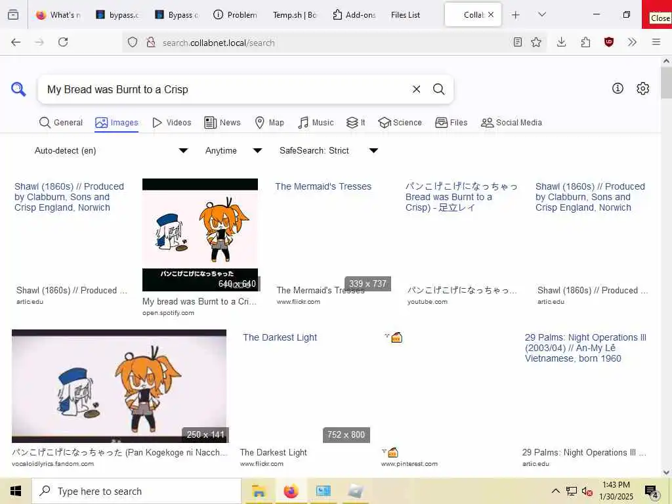672x504 pixels.
Task: Switch to Music search category
Action: tap(316, 123)
